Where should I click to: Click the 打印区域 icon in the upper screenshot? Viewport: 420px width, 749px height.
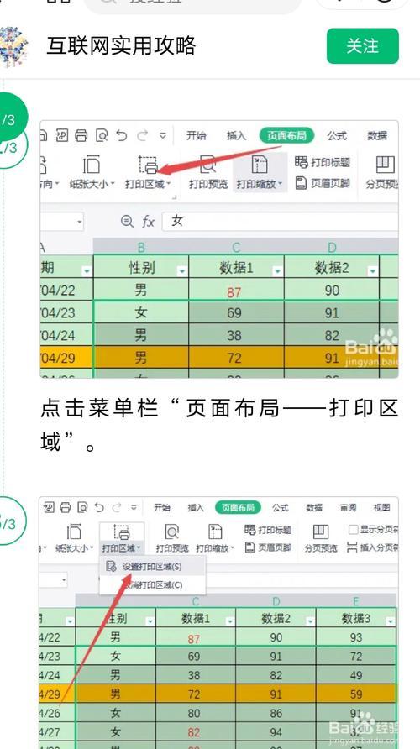[x=148, y=165]
